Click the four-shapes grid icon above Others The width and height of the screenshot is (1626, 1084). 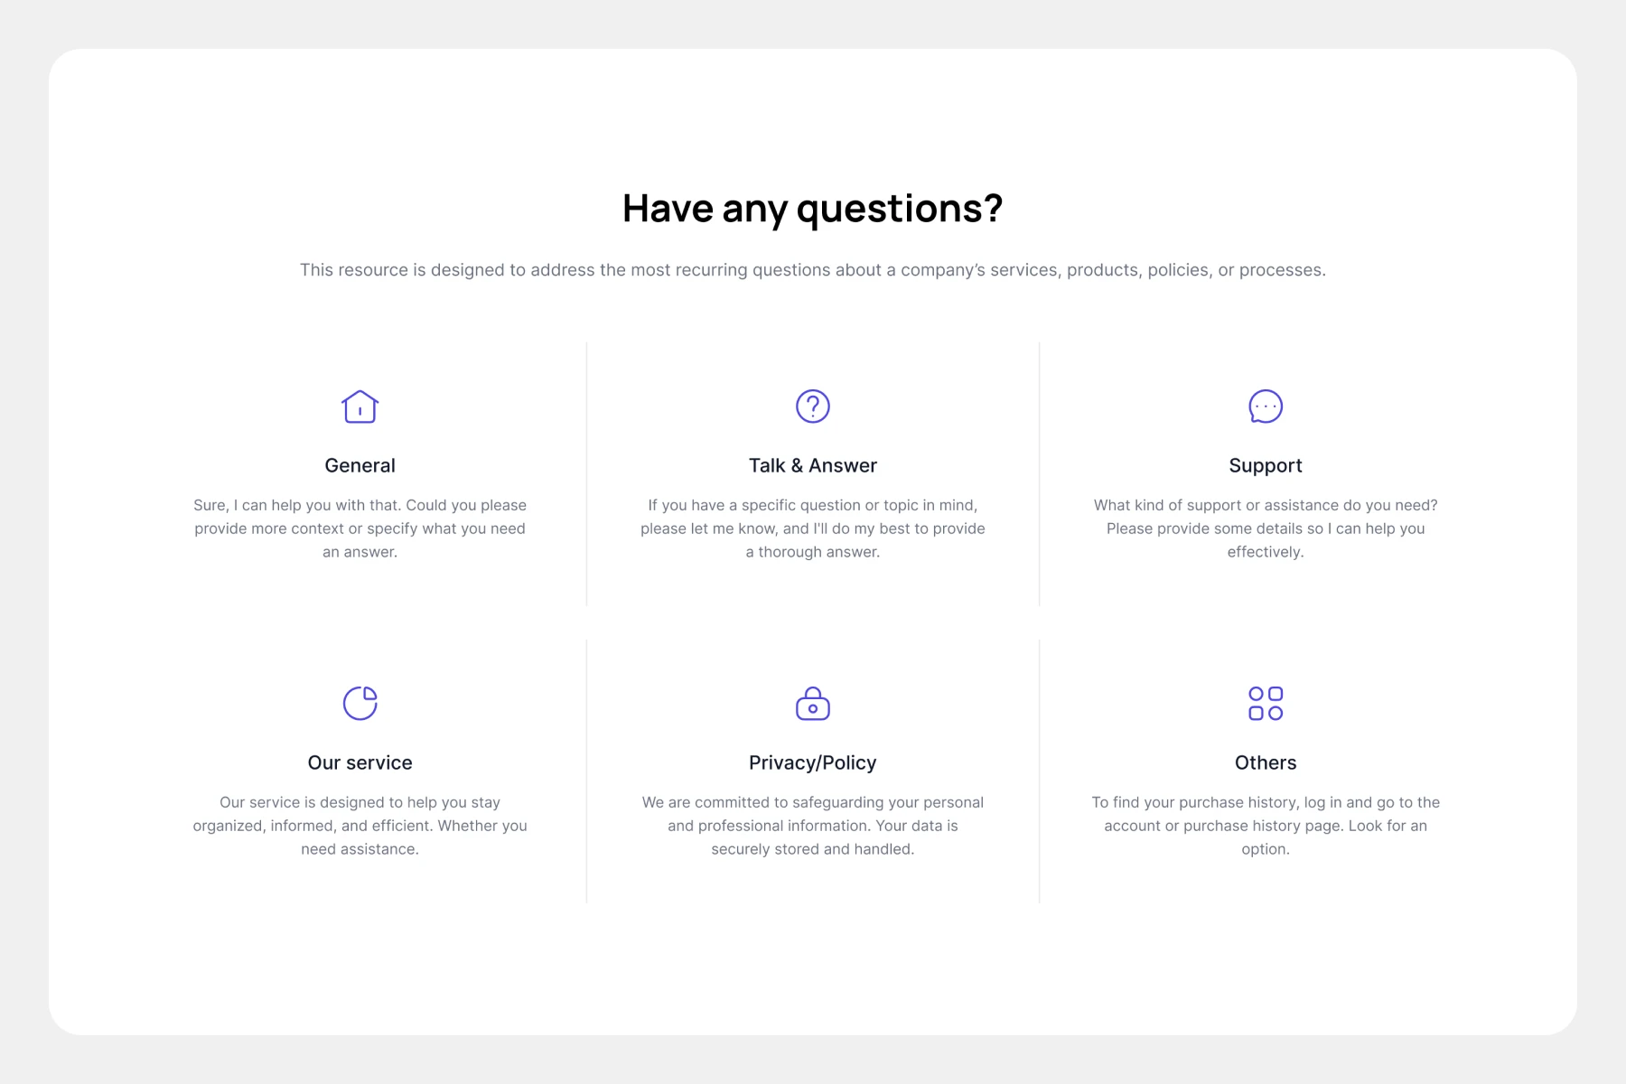tap(1266, 703)
